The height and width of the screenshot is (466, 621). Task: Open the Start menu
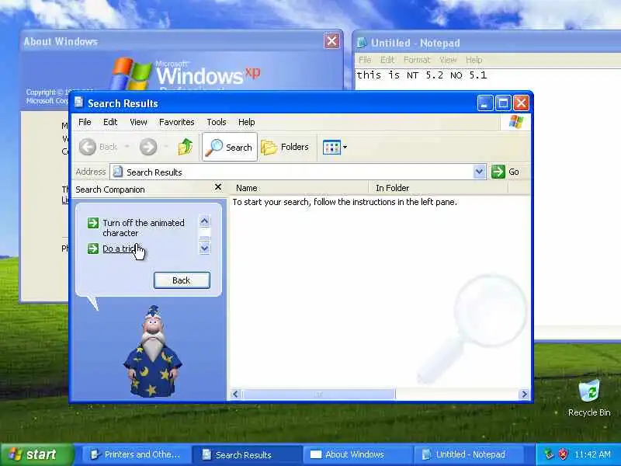pos(37,454)
